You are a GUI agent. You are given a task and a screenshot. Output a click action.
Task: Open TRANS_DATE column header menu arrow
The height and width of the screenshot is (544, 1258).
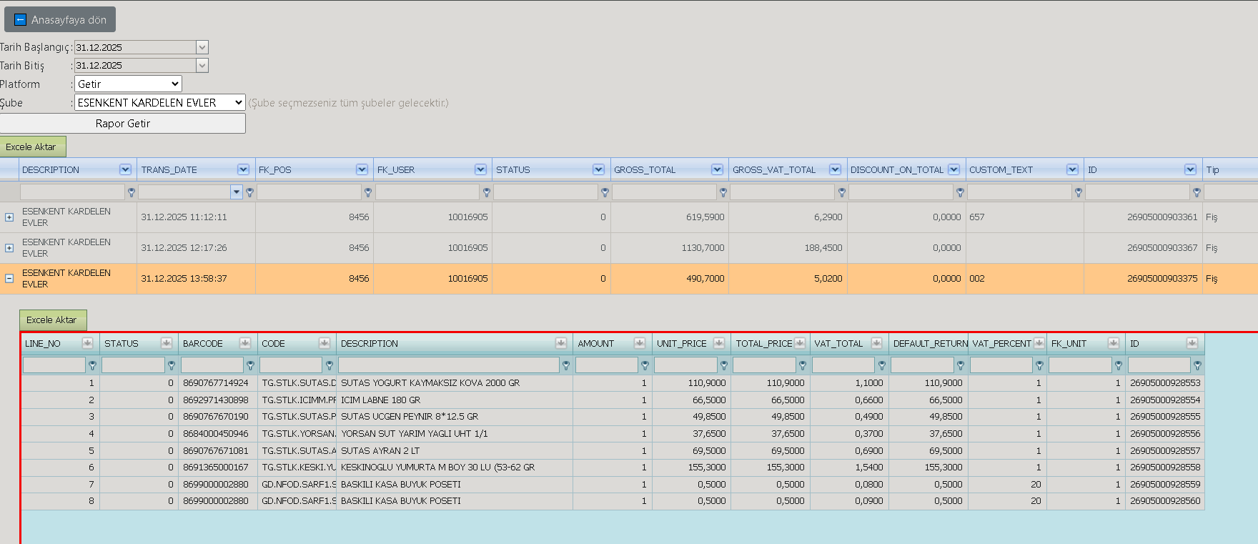point(243,169)
